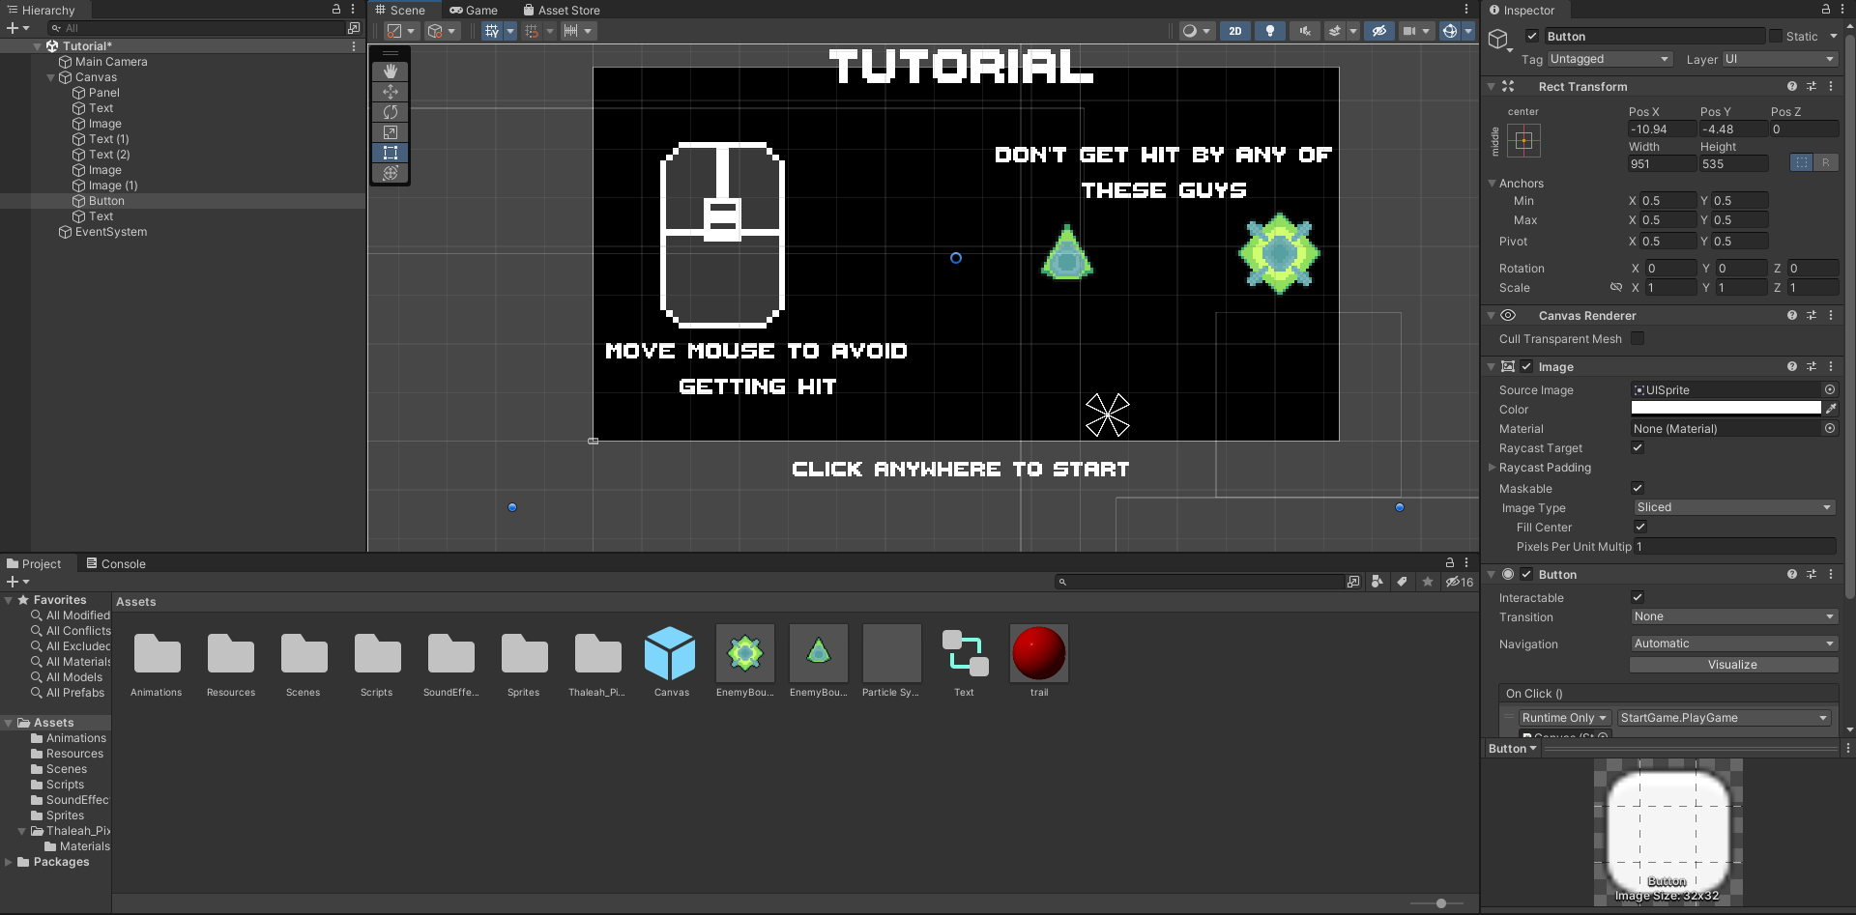
Task: Toggle Button GameObject active checkbox
Action: 1532,36
